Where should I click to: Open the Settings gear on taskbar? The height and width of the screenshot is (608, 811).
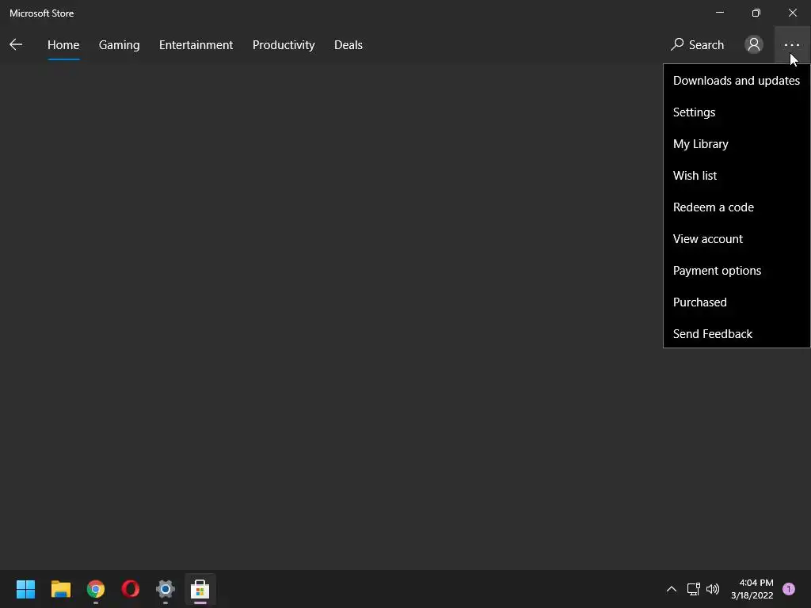pos(166,589)
